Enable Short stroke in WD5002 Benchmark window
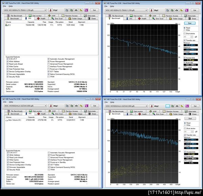Viewport: 203px width, 196px height. 185,128
